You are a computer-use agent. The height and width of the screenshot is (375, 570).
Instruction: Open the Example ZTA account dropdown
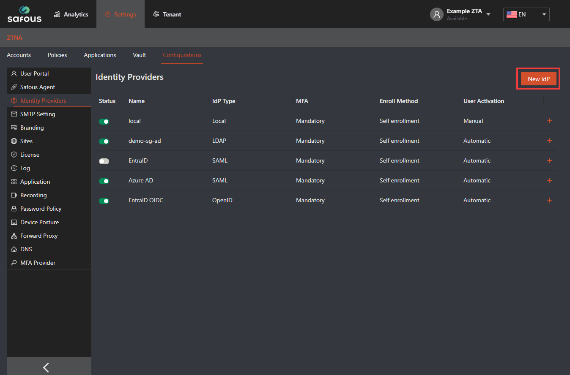(x=488, y=14)
